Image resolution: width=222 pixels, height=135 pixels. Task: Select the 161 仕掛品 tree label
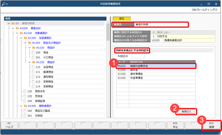tap(35, 116)
